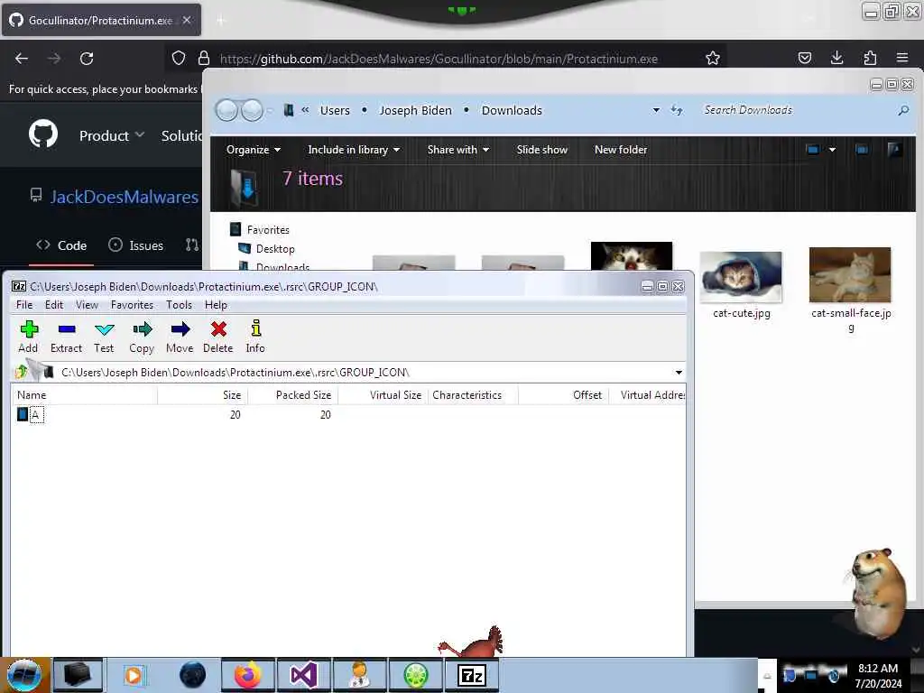
Task: Open the View menu in 7-Zip
Action: [87, 305]
